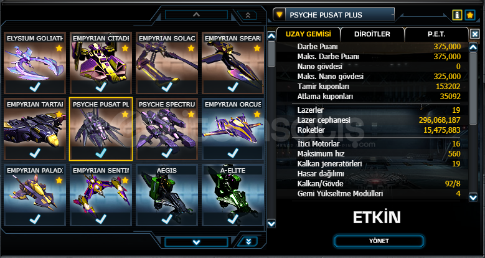The height and width of the screenshot is (258, 485).
Task: Click the info icon beside the ship name
Action: [x=457, y=15]
